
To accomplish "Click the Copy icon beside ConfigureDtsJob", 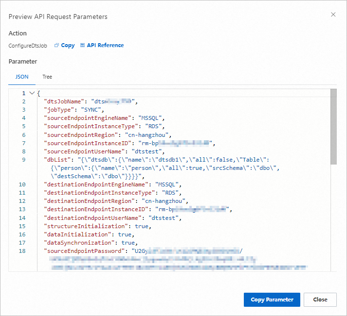I will [56, 45].
